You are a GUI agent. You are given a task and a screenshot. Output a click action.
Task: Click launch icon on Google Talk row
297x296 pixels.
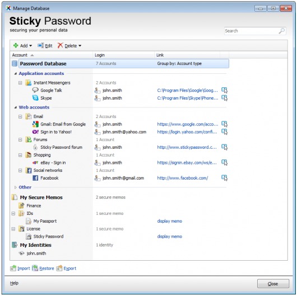(x=225, y=90)
